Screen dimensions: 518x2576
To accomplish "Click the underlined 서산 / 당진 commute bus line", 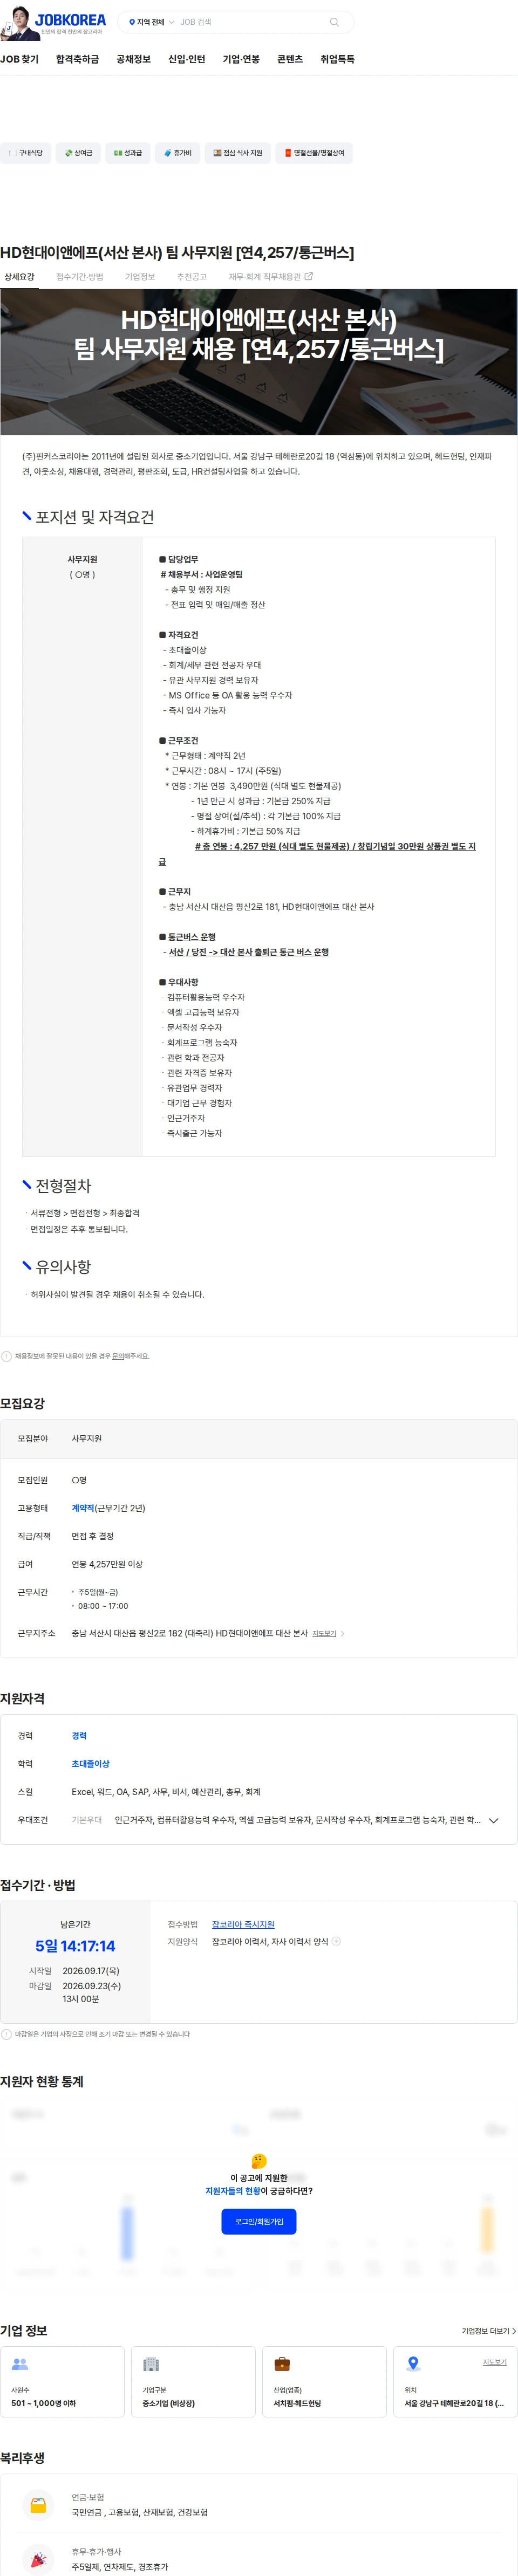I will point(248,952).
